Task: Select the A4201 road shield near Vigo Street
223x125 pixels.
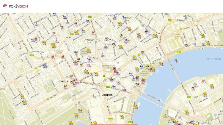Action: point(32,55)
